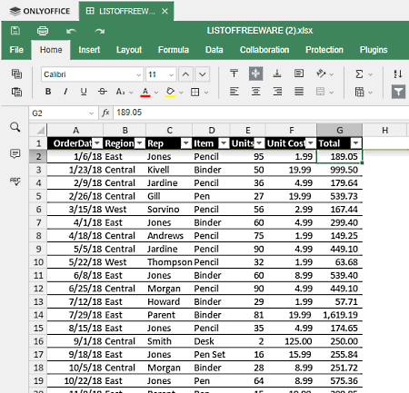The width and height of the screenshot is (409, 393).
Task: Open OrderDate column filter dropdown
Action: pyautogui.click(x=97, y=143)
